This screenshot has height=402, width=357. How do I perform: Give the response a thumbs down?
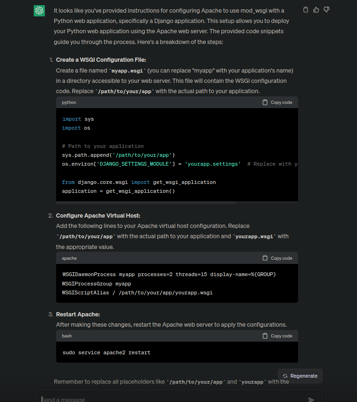pos(326,9)
